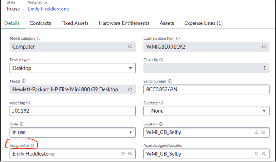Open the Device type dropdown

[x=72, y=68]
